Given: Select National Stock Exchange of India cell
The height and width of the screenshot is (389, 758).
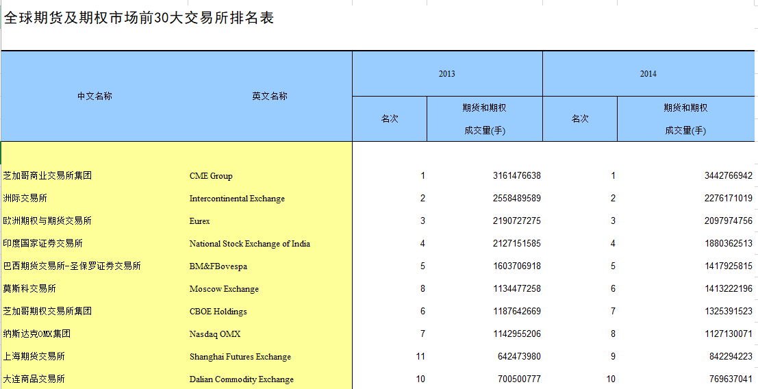Looking at the screenshot, I should coord(250,244).
